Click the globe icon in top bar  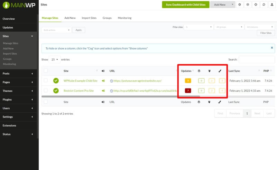click(248, 4)
